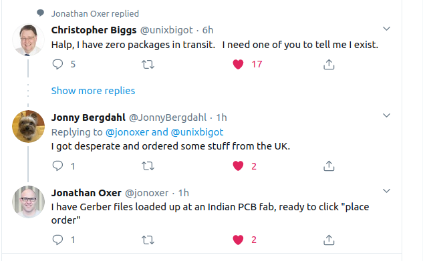Reply to Jonny Bergdahl's tweet

(57, 166)
